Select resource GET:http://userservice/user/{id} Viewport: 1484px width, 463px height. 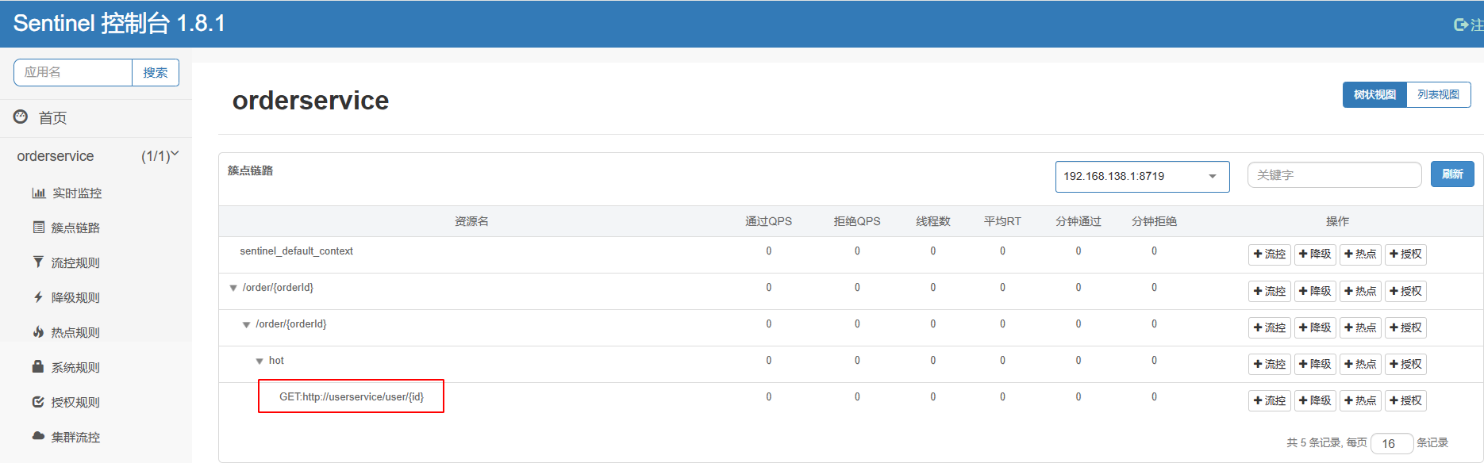click(352, 396)
